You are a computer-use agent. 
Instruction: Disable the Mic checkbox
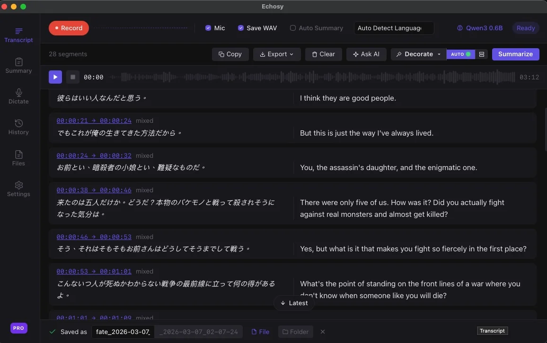tap(209, 28)
